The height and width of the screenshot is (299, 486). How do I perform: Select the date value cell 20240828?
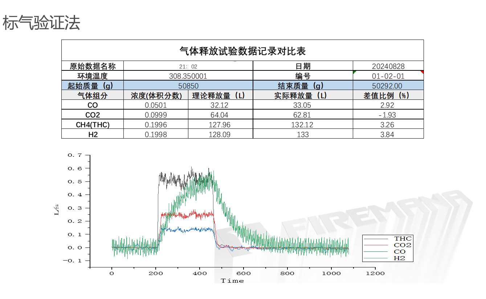click(388, 66)
